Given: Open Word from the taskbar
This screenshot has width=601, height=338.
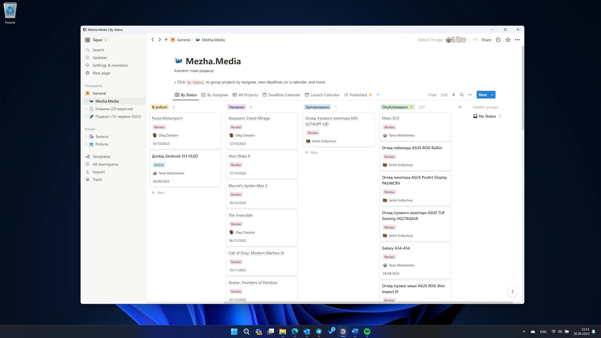Looking at the screenshot, I should point(355,331).
